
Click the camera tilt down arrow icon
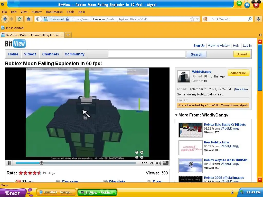137,157
